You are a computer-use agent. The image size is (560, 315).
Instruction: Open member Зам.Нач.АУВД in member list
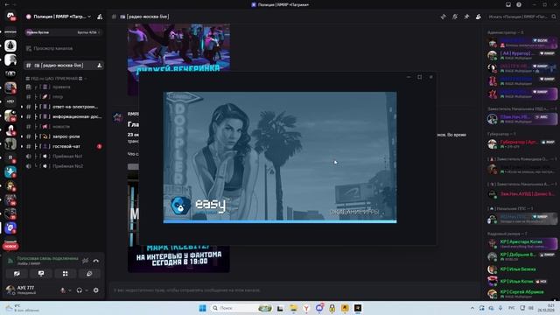click(x=521, y=194)
